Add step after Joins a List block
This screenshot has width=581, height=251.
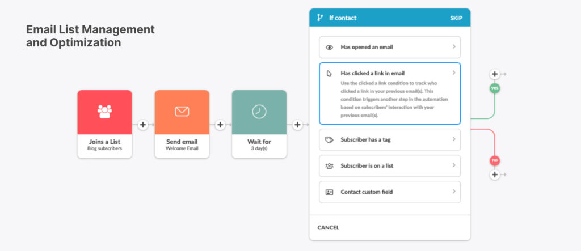(143, 125)
